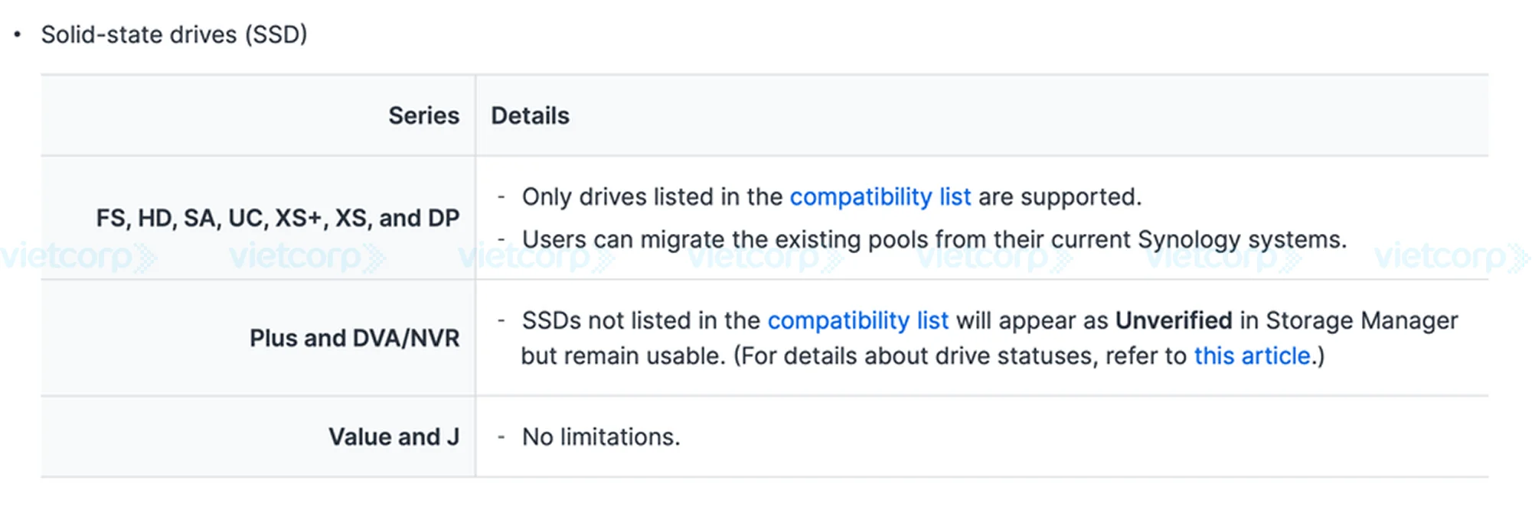This screenshot has width=1532, height=516.
Task: Click the bold word 'Unverified'
Action: pos(1173,320)
